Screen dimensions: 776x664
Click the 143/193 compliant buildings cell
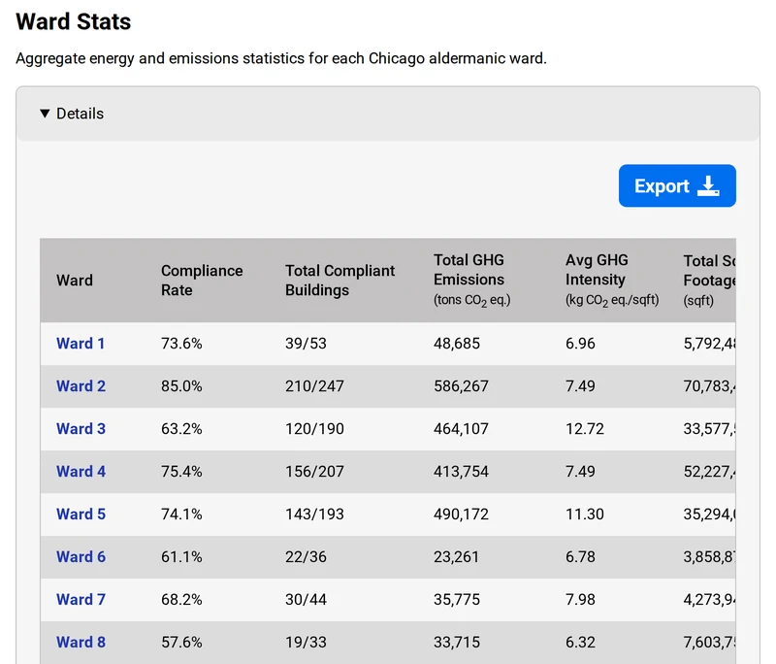[x=314, y=514]
